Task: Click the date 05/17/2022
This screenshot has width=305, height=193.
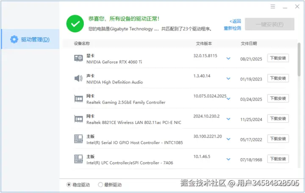Action: [251, 140]
